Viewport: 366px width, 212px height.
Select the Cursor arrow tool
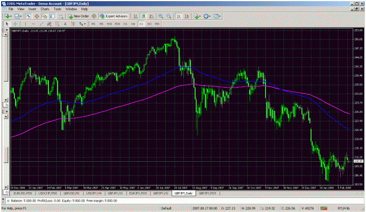point(7,24)
